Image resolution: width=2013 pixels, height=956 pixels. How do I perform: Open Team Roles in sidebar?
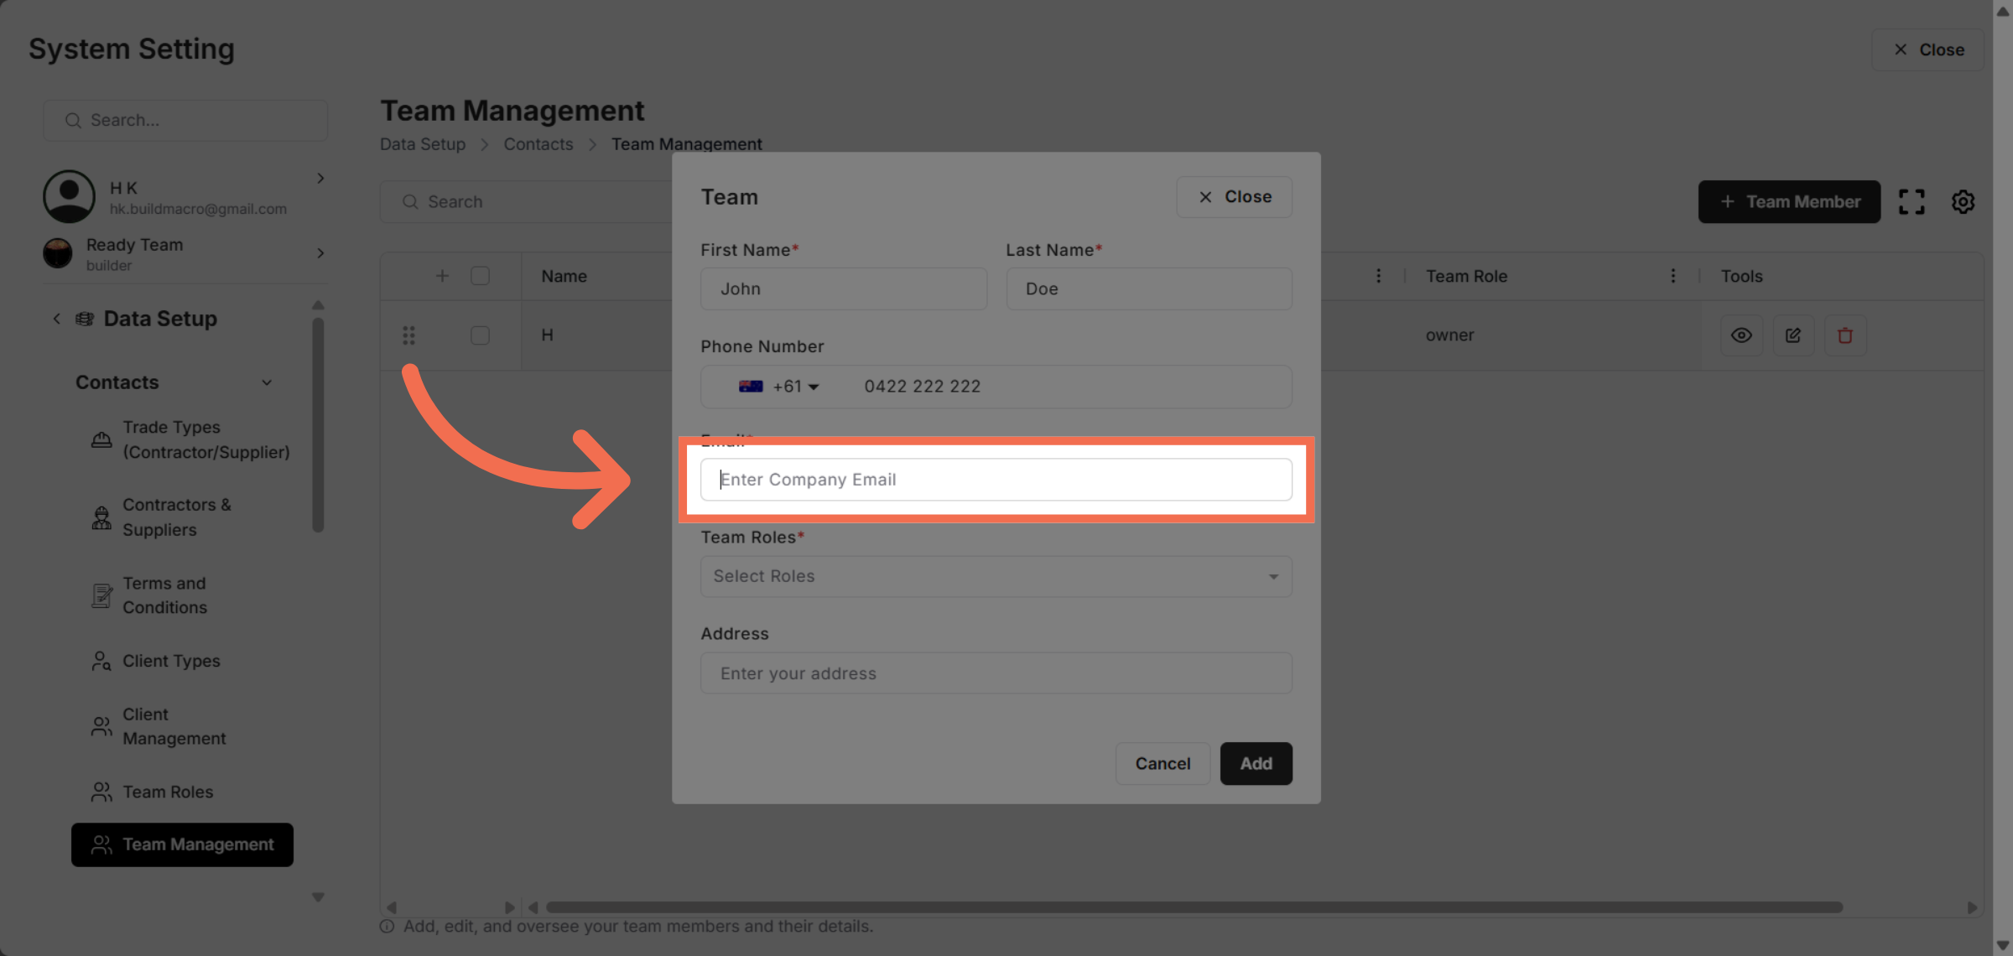[x=168, y=792]
